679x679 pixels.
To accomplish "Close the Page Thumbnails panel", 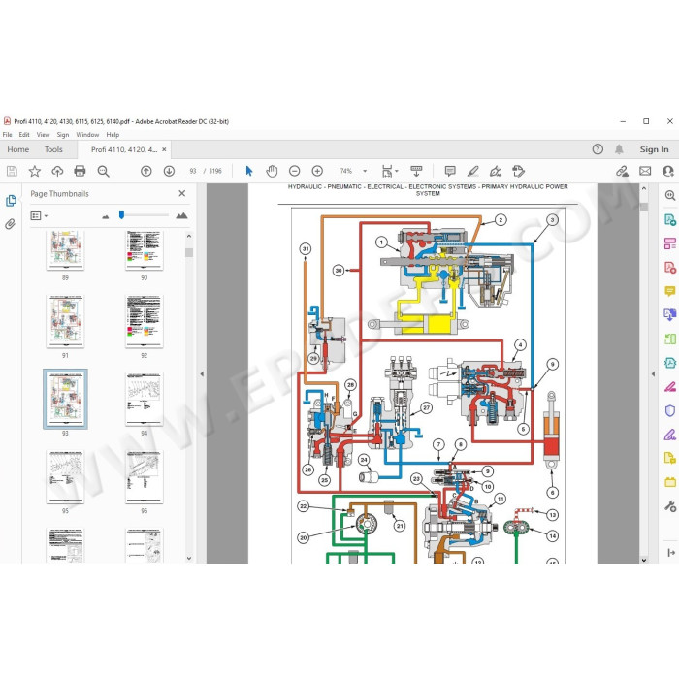I will pyautogui.click(x=182, y=193).
